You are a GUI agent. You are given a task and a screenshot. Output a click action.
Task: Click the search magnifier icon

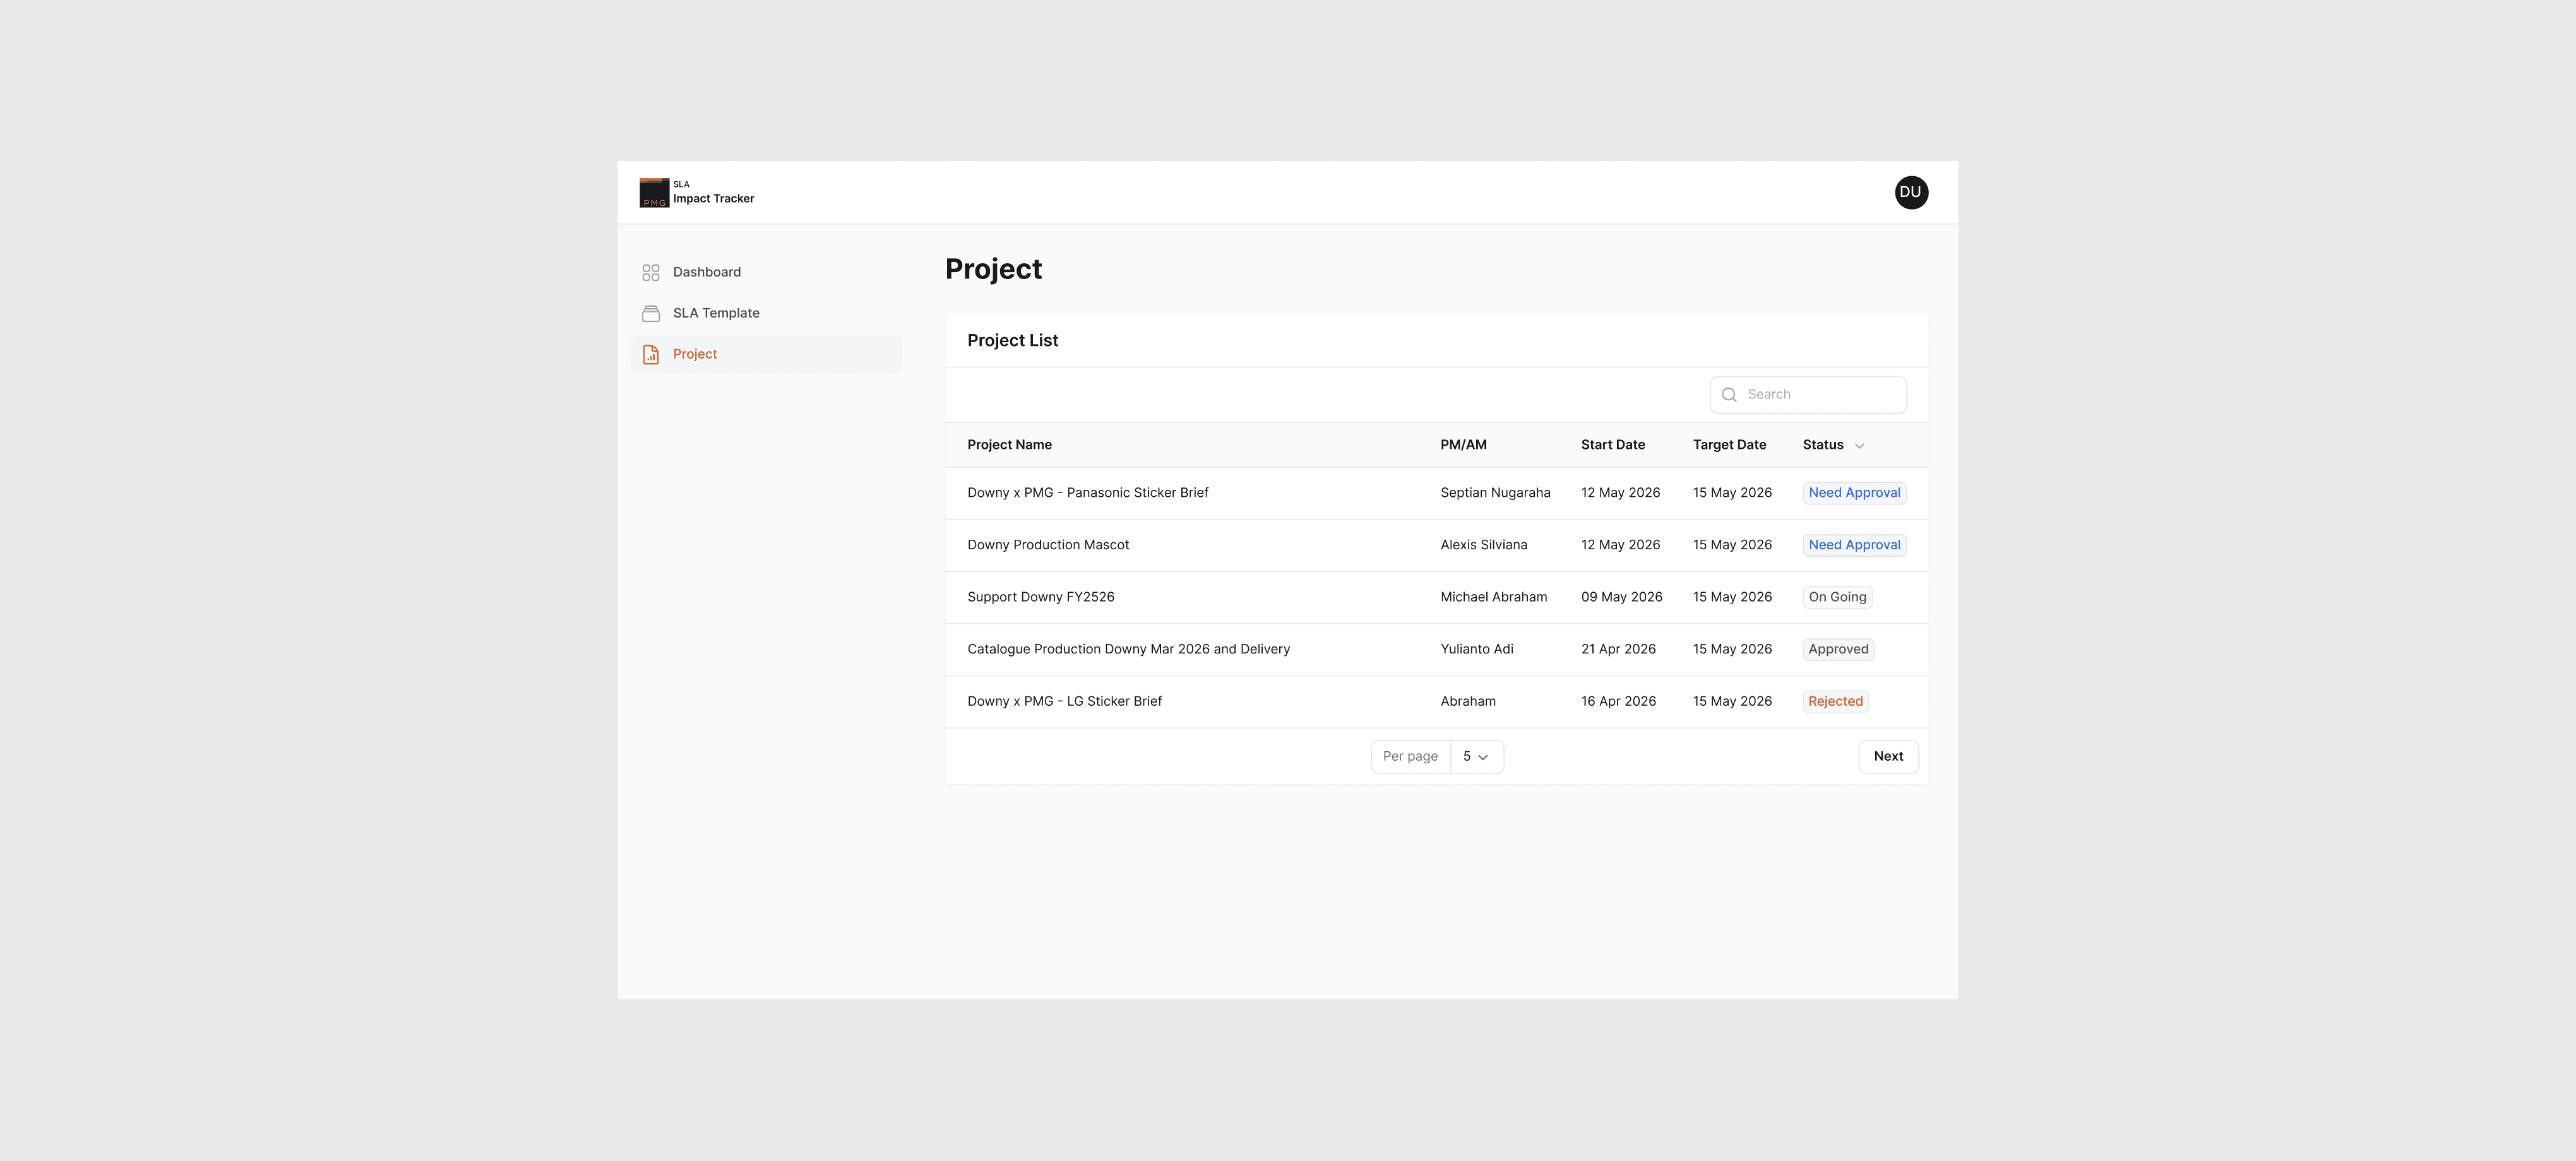(1729, 395)
